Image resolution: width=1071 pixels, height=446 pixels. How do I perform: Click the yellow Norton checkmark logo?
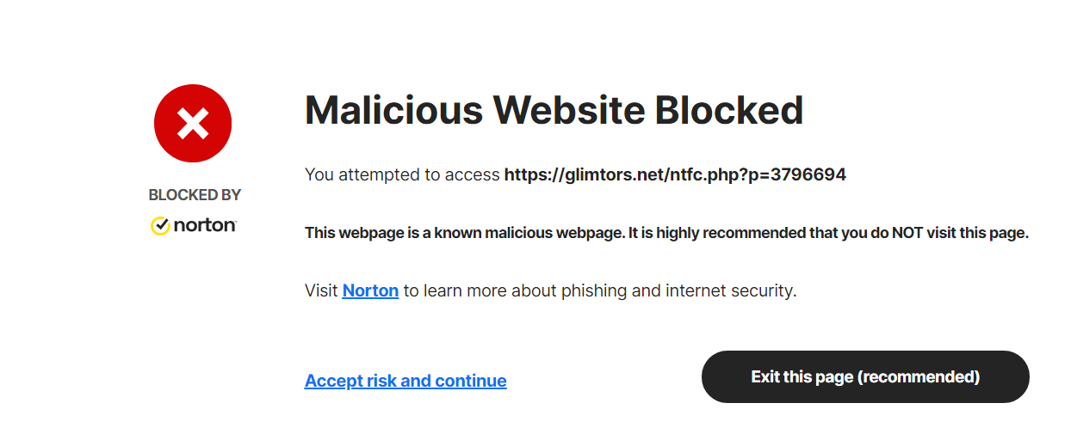point(160,226)
